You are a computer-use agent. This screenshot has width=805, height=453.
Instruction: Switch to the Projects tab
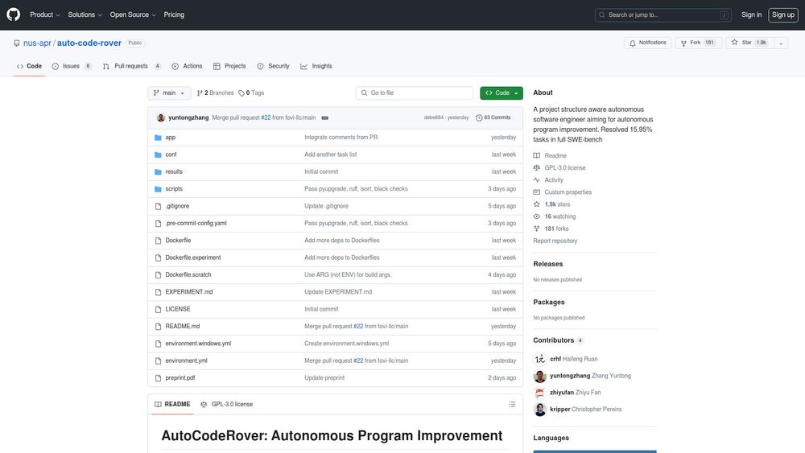[x=229, y=66]
